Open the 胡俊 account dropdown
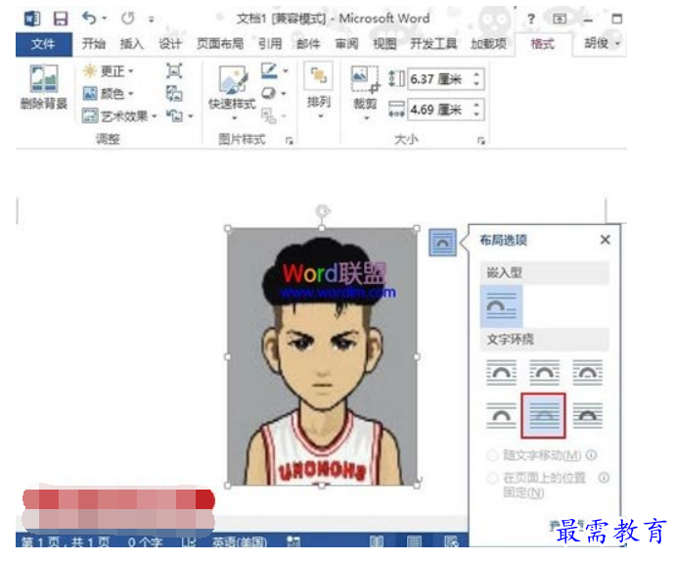The height and width of the screenshot is (562, 675). (603, 43)
